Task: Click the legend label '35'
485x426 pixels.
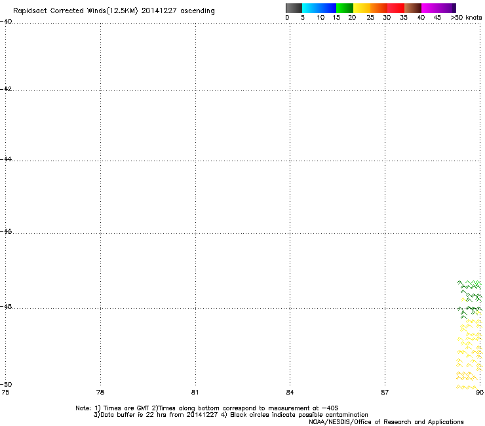Action: [404, 18]
